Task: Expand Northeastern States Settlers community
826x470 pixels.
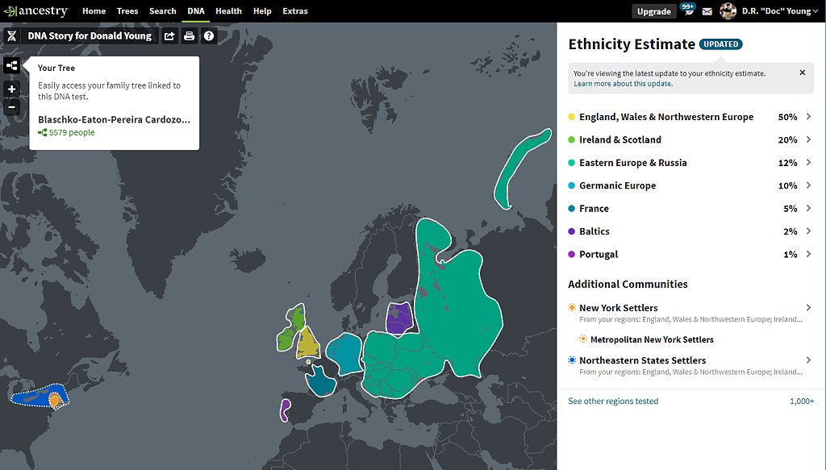Action: (808, 360)
